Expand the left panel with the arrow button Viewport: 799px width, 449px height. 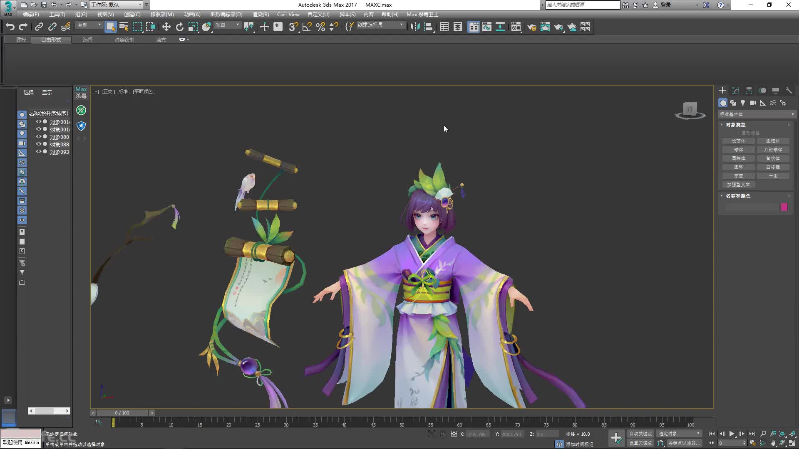8,400
